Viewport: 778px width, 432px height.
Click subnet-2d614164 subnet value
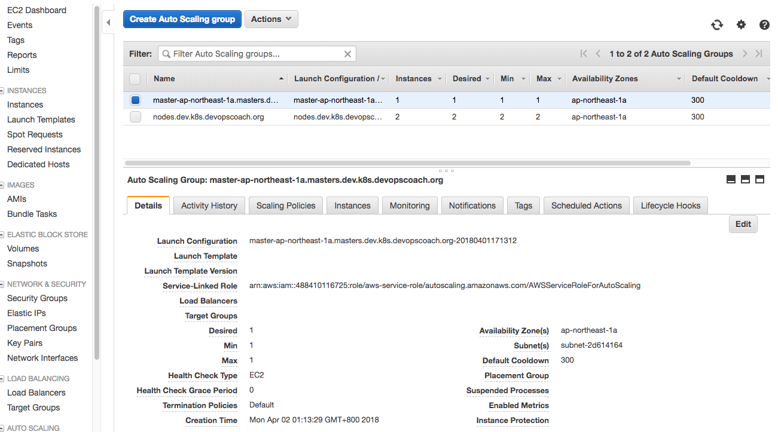click(x=591, y=345)
